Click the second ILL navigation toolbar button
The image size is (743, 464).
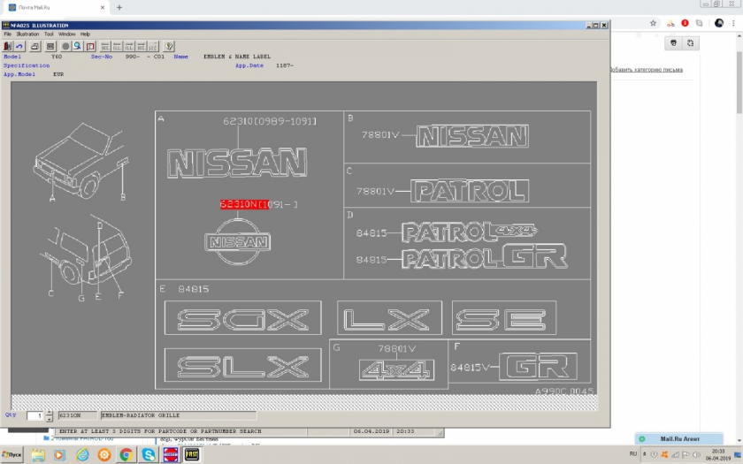click(129, 46)
